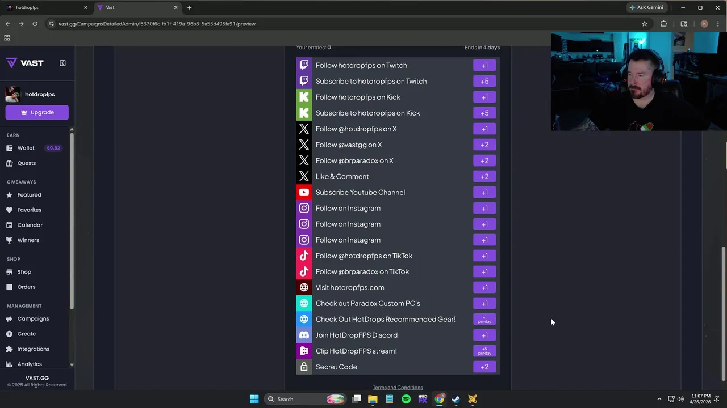Click +1 for Check out Paradox Custom PC's

click(x=484, y=303)
